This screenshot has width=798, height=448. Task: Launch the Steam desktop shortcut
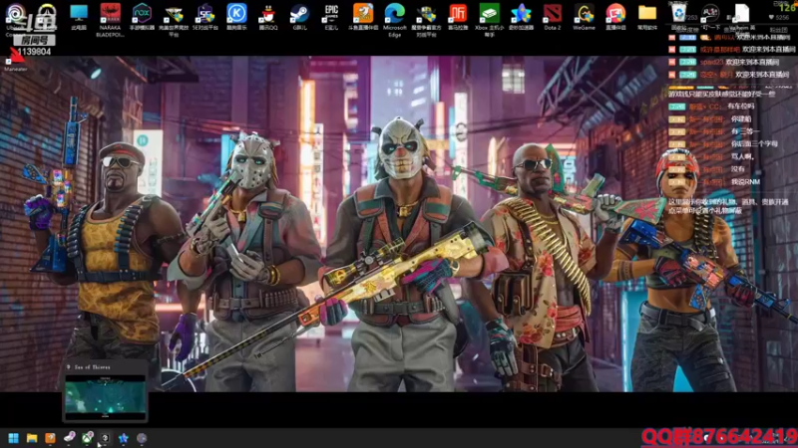(300, 14)
